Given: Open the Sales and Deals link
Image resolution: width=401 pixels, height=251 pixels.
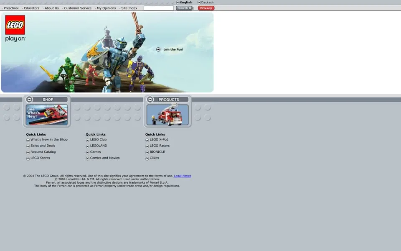Looking at the screenshot, I should 43,146.
